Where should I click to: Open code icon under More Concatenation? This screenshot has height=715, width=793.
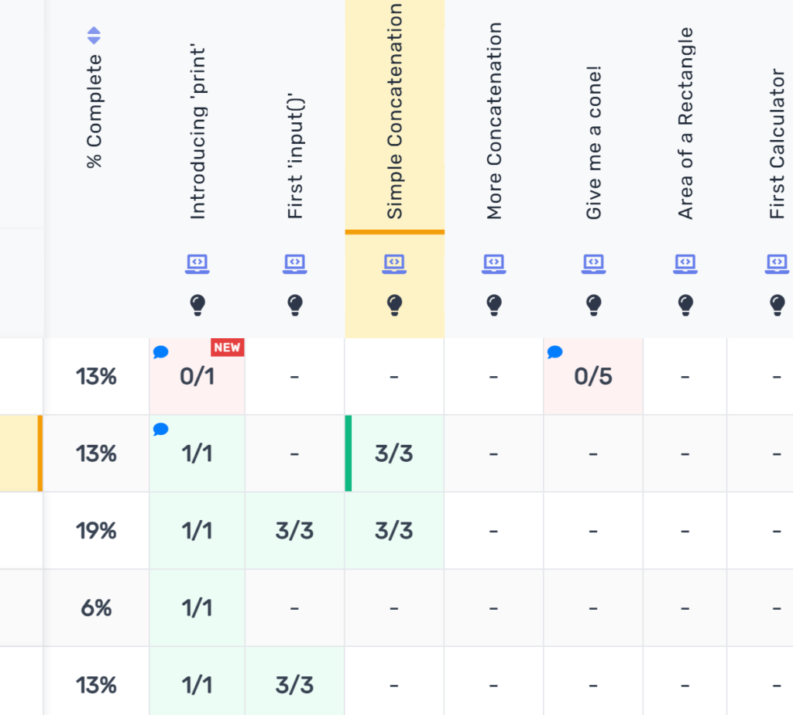pyautogui.click(x=494, y=264)
